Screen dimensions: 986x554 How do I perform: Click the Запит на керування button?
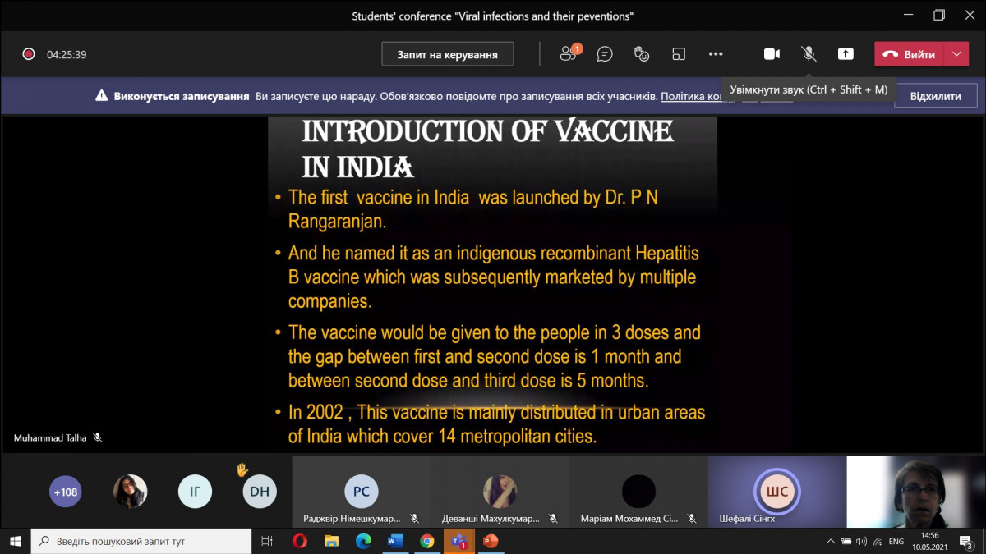(x=447, y=54)
